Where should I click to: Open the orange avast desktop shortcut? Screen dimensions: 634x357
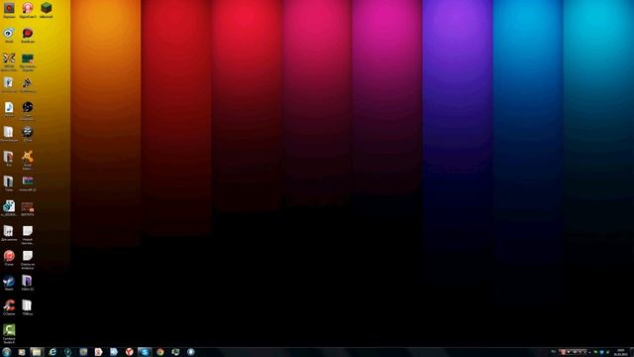click(28, 159)
